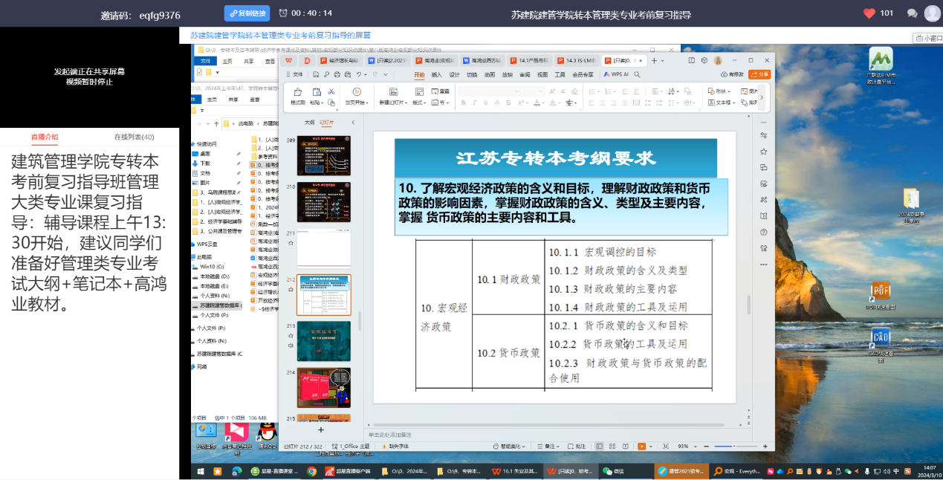The width and height of the screenshot is (943, 480).
Task: Toggle the 大纲 outline view
Action: pos(309,122)
